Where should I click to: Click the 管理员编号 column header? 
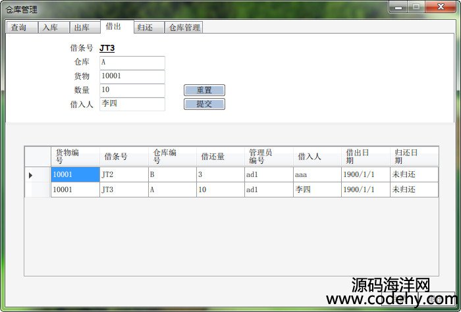click(269, 156)
